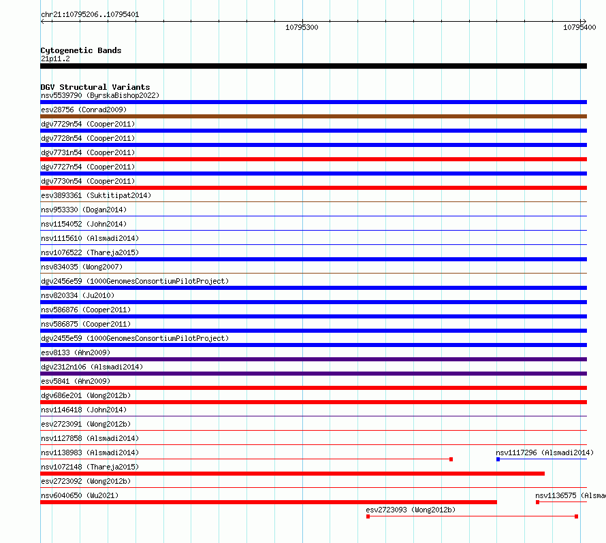Select nsv1154052 (John2014) variant label
Image resolution: width=606 pixels, height=543 pixels.
84,224
